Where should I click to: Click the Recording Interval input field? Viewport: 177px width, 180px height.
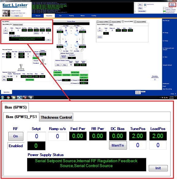(155, 79)
